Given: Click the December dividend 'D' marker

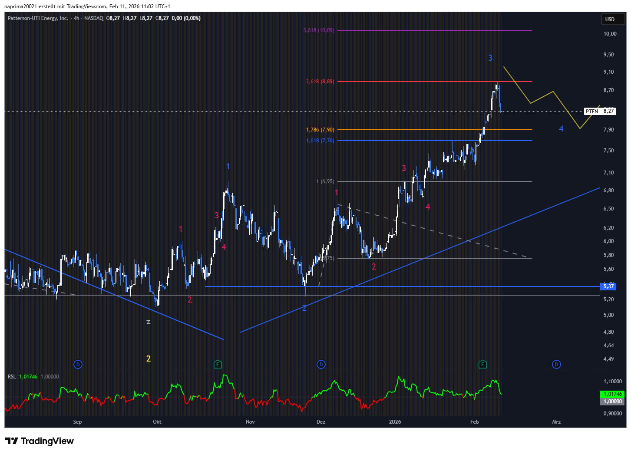Looking at the screenshot, I should [x=321, y=364].
